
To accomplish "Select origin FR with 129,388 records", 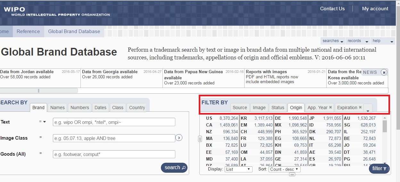I will click(257, 138).
